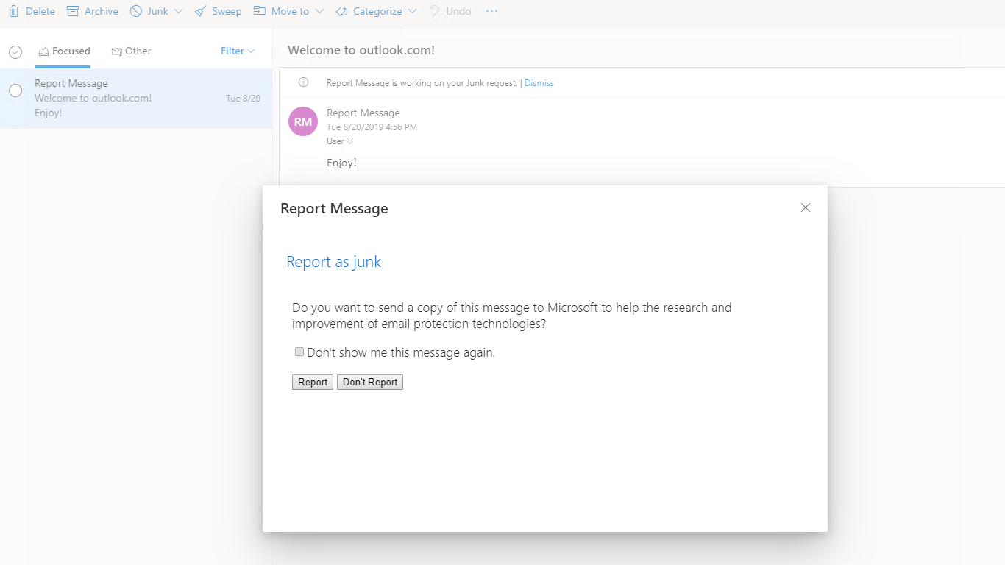Click the info icon in notification bar

point(303,82)
